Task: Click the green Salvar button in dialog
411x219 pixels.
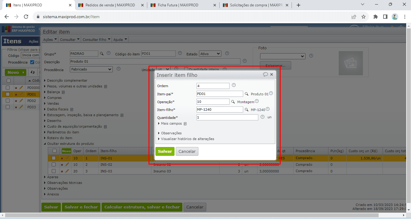Action: tap(165, 152)
